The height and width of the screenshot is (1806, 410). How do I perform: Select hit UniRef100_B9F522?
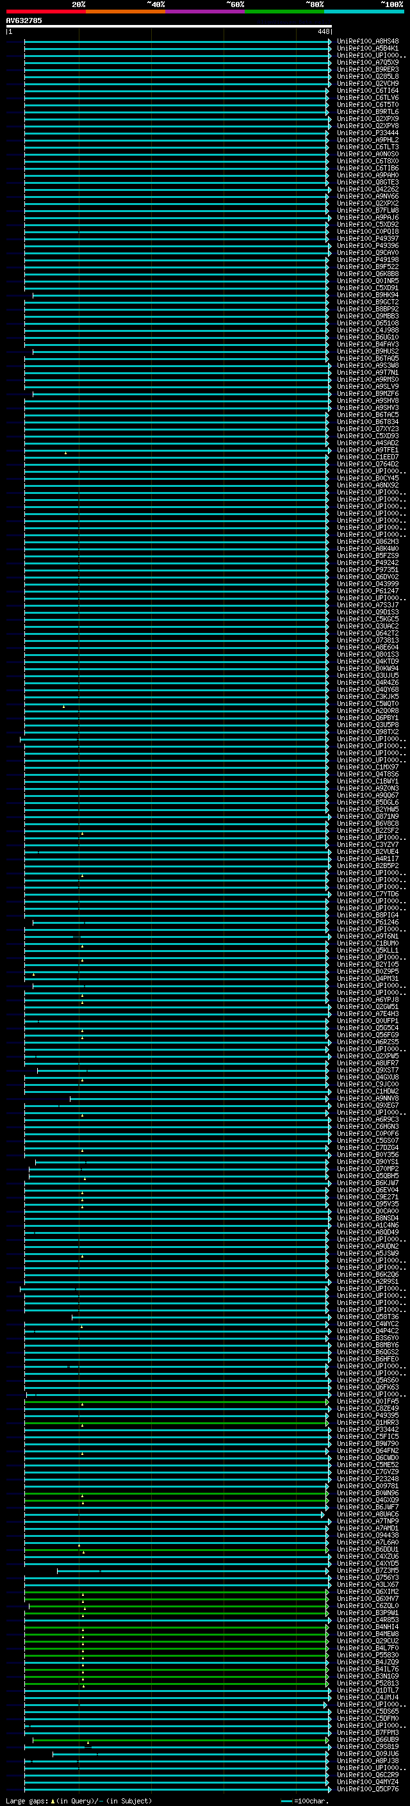click(x=368, y=267)
